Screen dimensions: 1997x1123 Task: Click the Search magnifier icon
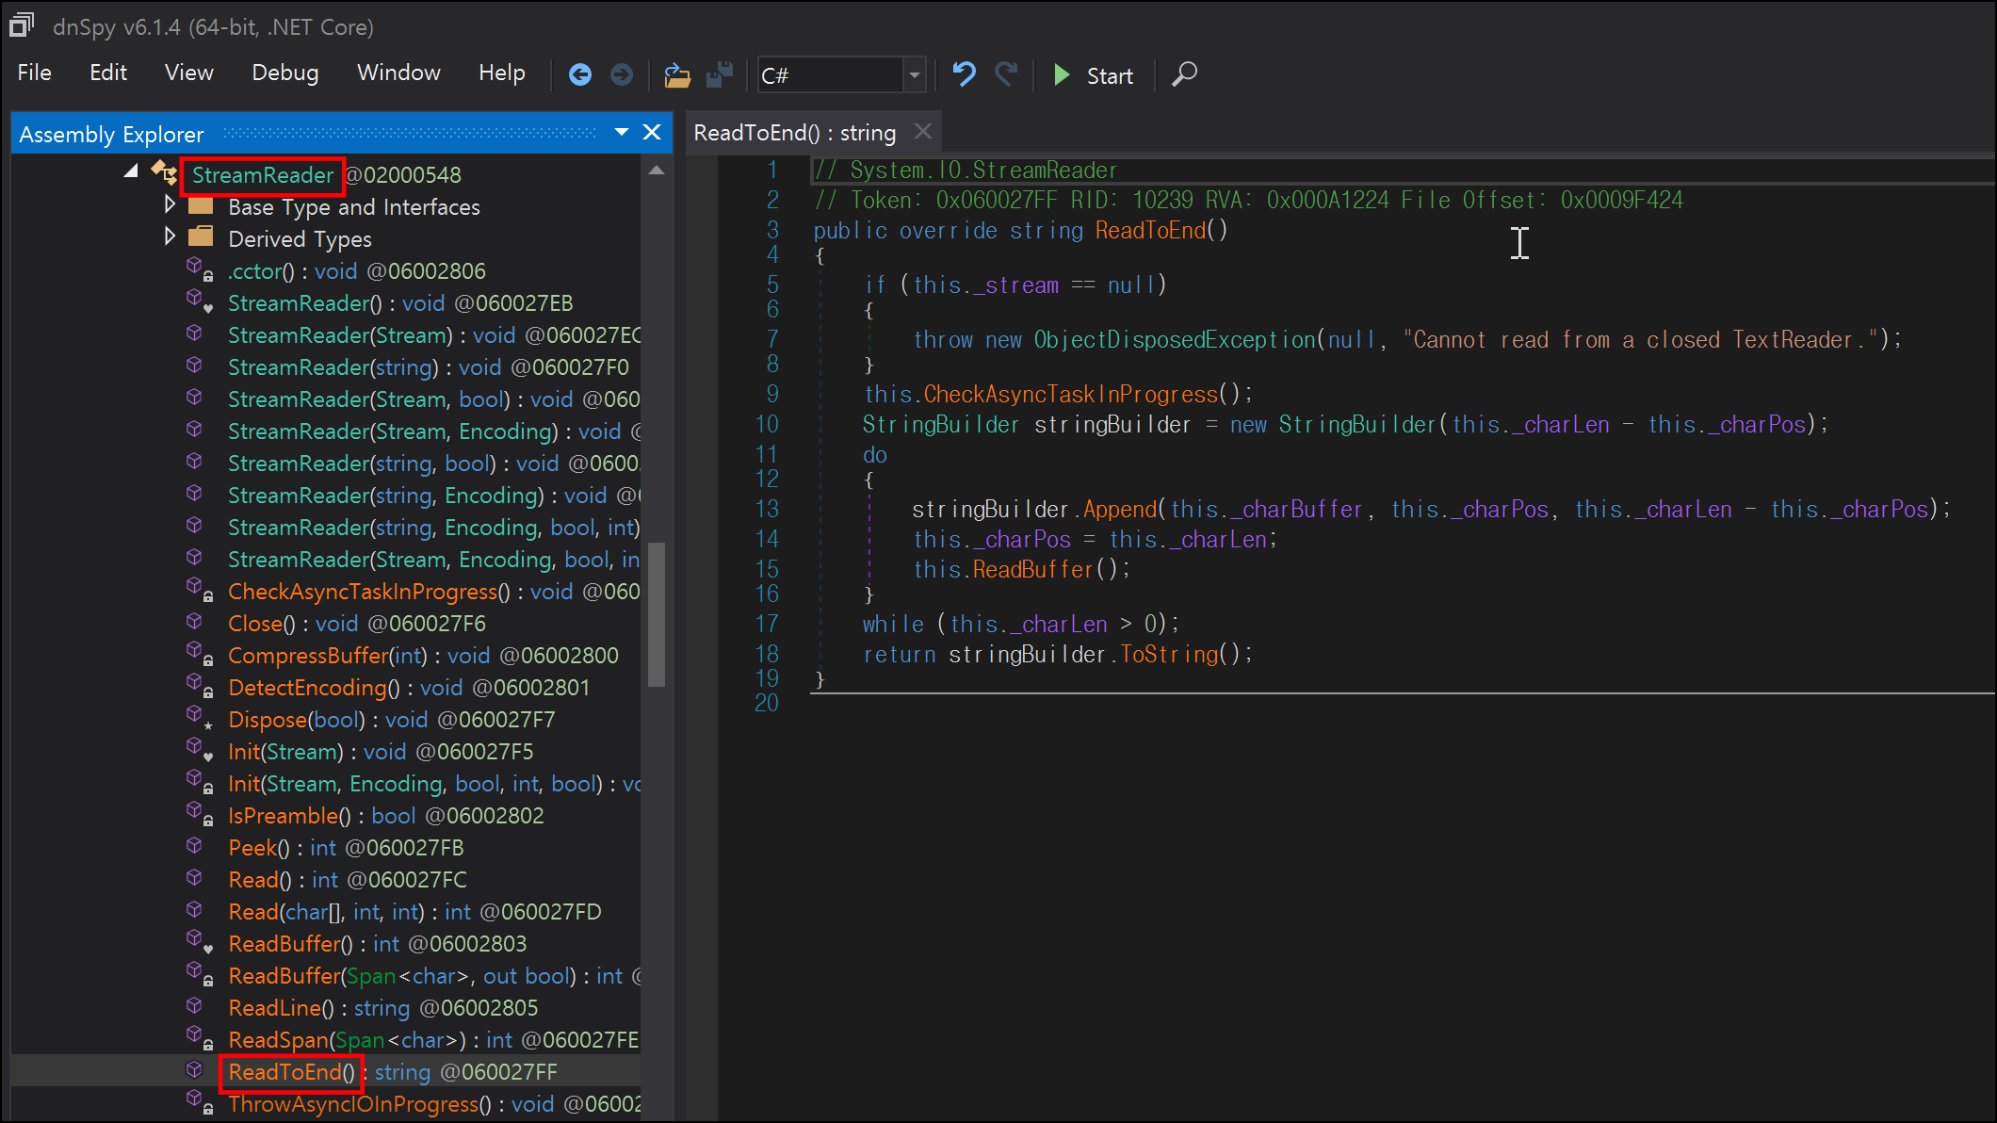tap(1184, 74)
